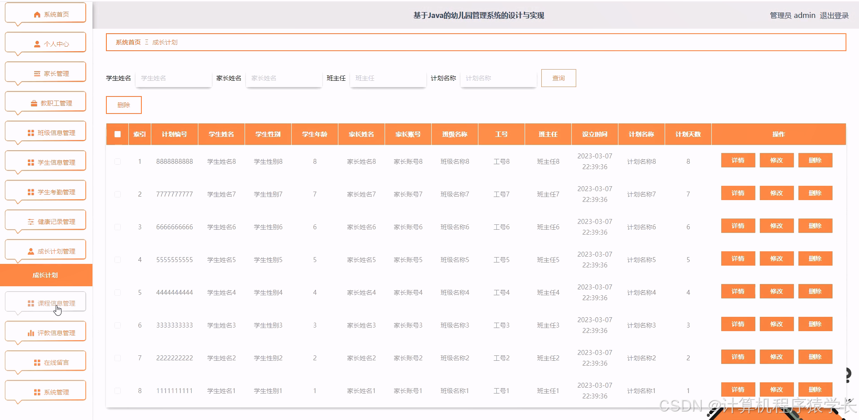The height and width of the screenshot is (420, 859).
Task: Click 系统首页 breadcrumb link
Action: (128, 42)
